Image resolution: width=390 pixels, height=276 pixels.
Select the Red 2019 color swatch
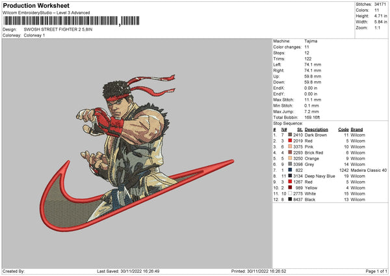click(290, 141)
